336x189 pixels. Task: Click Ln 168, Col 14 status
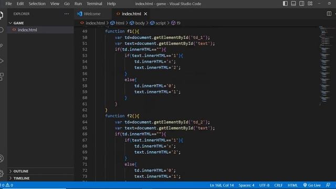coord(222,185)
